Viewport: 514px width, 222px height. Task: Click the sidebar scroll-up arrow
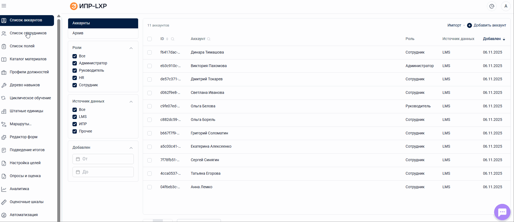tap(59, 16)
